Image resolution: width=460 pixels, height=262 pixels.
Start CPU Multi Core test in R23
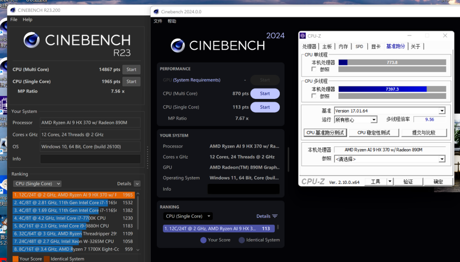click(132, 70)
